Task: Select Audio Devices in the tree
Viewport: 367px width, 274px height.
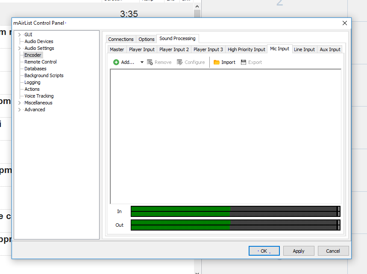Action: tap(39, 41)
